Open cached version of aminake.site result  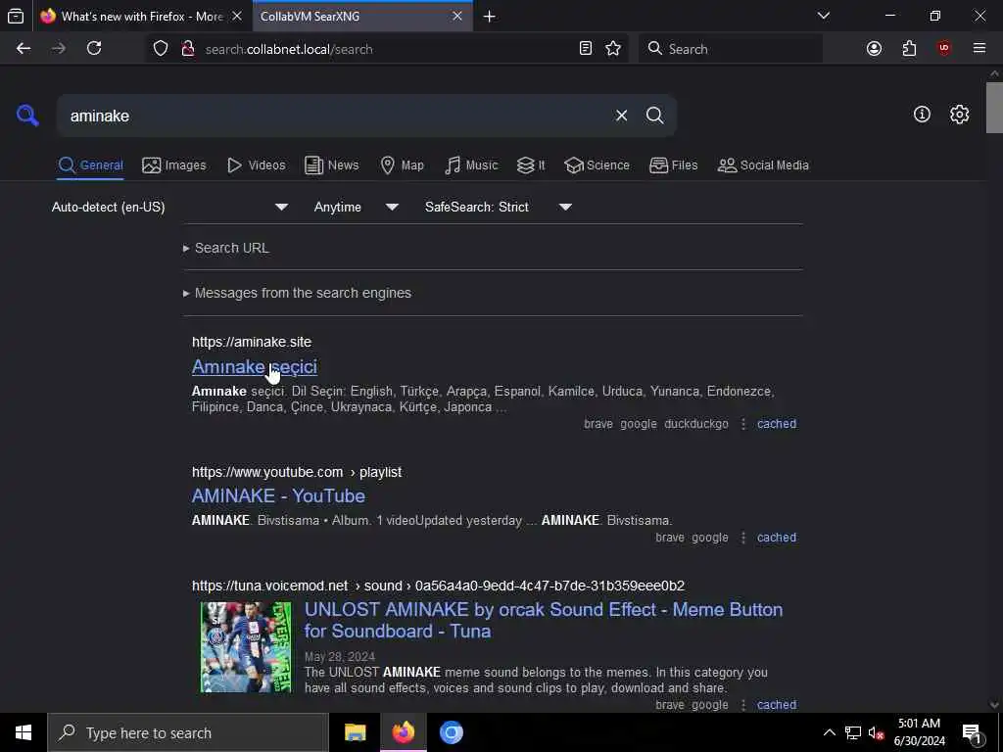click(x=777, y=424)
